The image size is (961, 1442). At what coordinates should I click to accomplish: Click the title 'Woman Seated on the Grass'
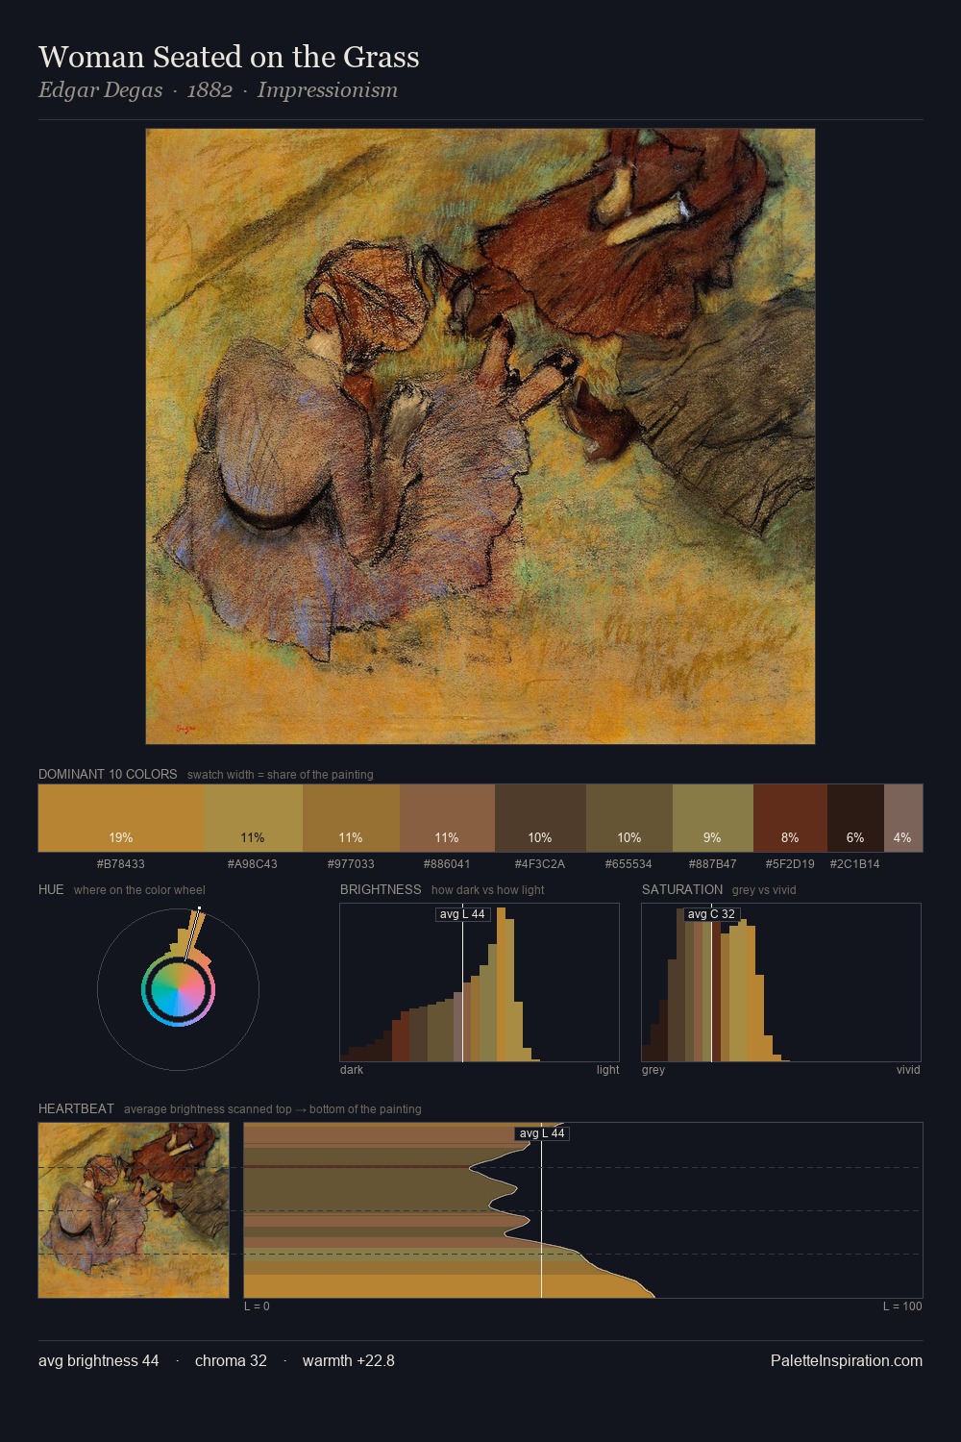229,57
